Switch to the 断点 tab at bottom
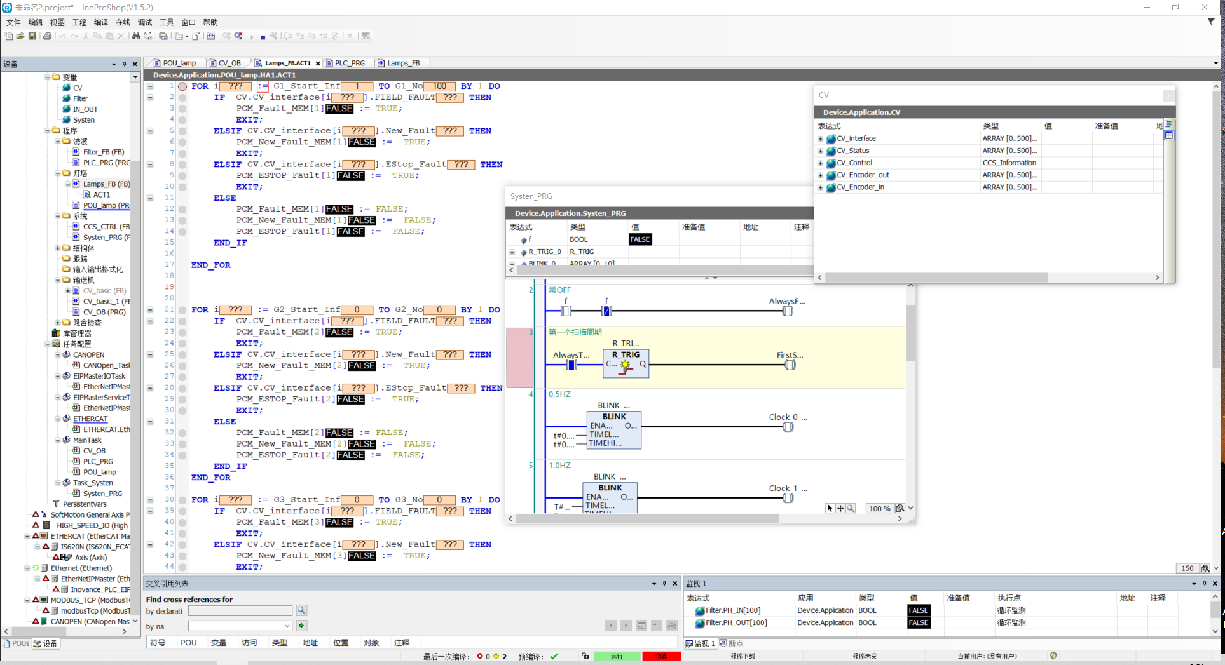Image resolution: width=1225 pixels, height=665 pixels. (x=732, y=643)
